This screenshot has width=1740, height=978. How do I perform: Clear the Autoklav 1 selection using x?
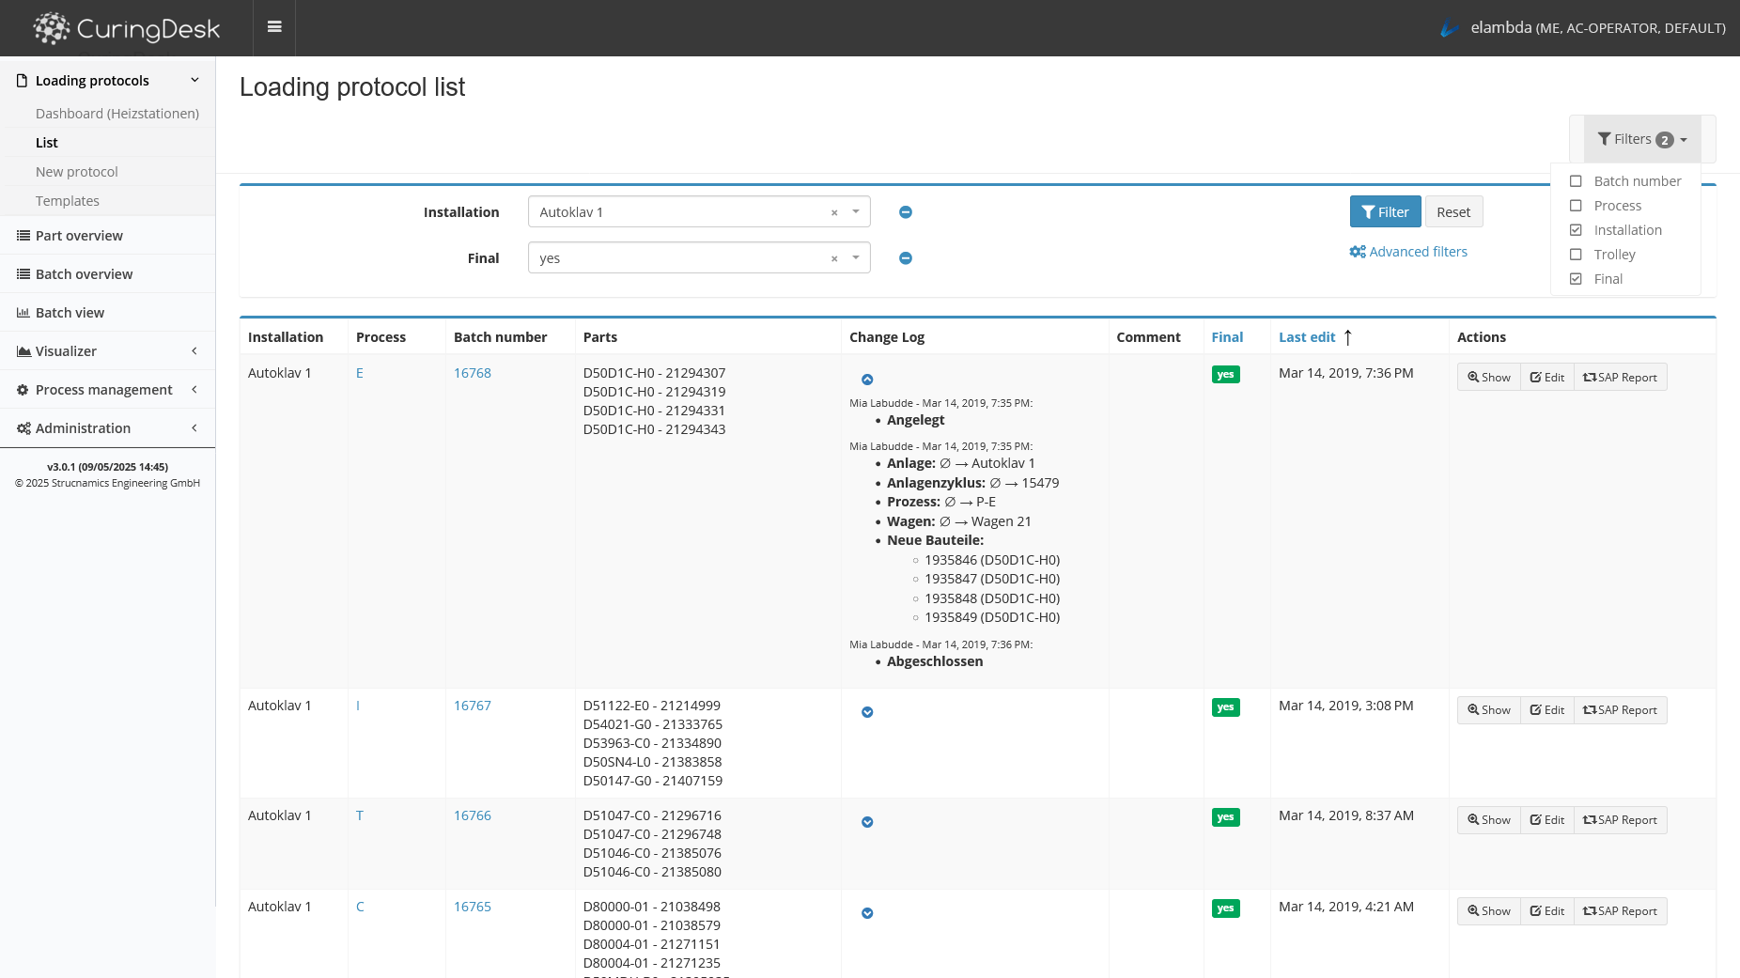click(x=833, y=213)
